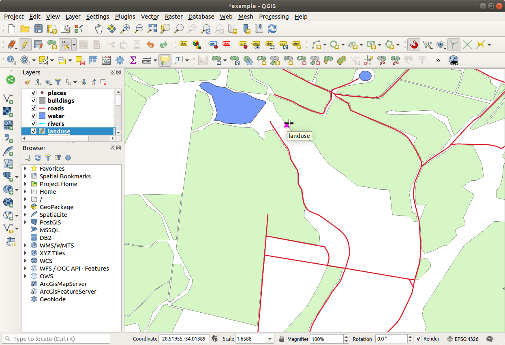
Task: Open the Processing menu
Action: (274, 17)
